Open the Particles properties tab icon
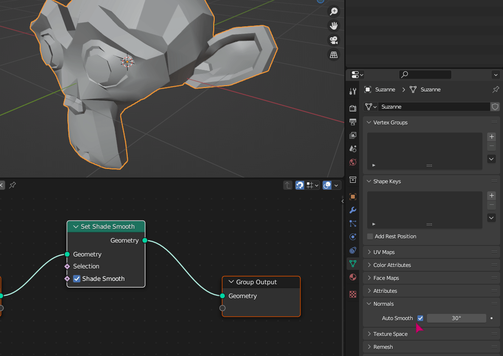503x356 pixels. click(x=353, y=223)
